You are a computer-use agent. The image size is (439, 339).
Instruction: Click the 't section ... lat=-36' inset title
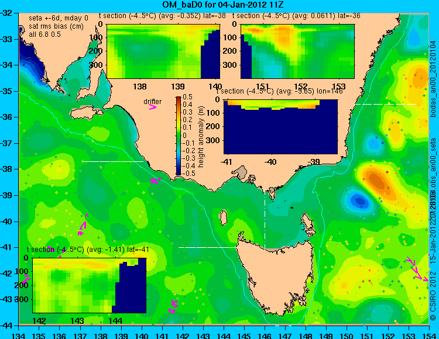296,16
